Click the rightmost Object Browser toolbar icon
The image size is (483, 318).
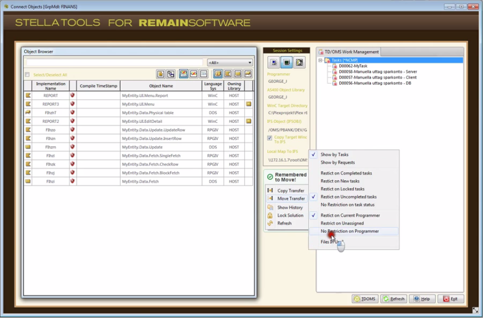coord(248,74)
